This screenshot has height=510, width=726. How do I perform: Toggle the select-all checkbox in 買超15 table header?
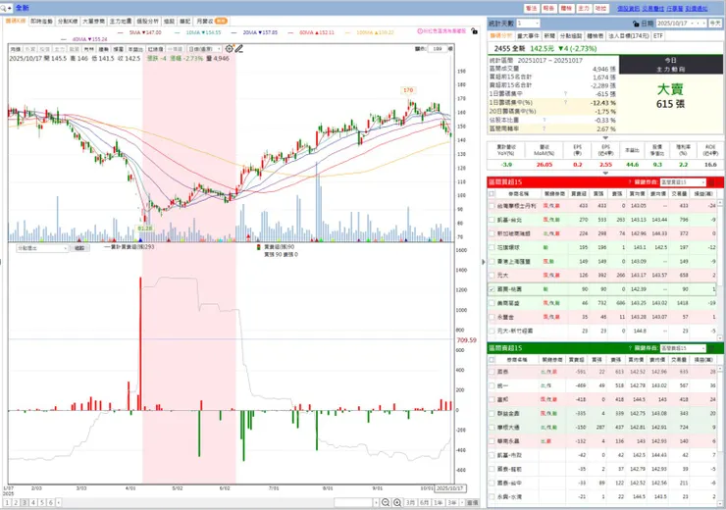492,194
